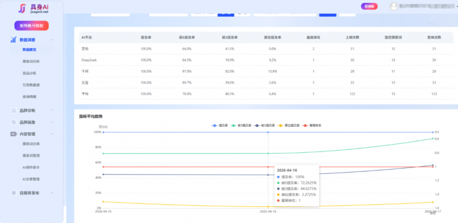Open 搜索词分类 in the sidebar
Image resolution: width=458 pixels, height=223 pixels.
click(31, 144)
